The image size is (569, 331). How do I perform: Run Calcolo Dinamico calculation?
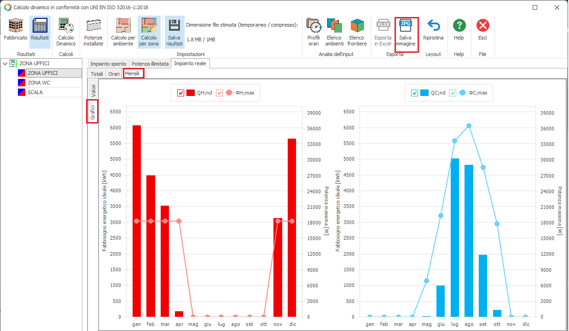point(66,31)
